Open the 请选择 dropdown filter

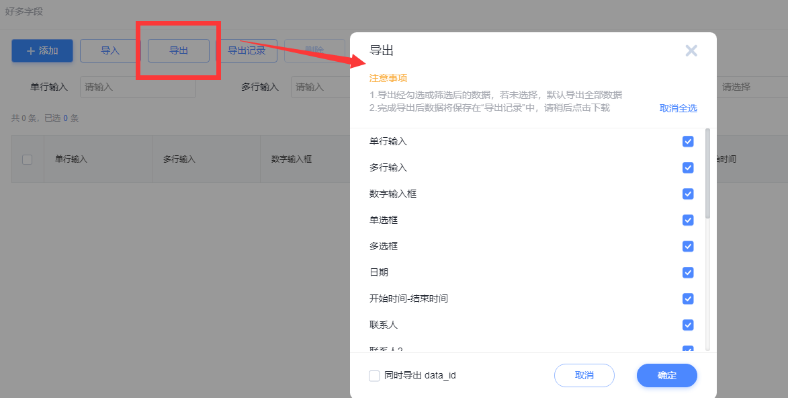click(752, 87)
